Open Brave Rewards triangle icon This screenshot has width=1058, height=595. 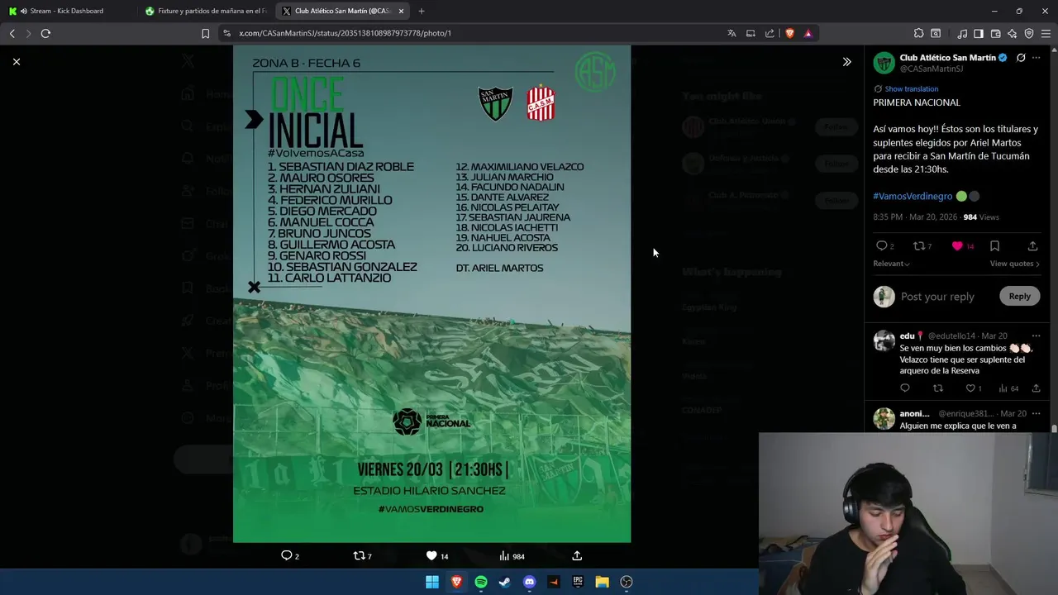(808, 33)
